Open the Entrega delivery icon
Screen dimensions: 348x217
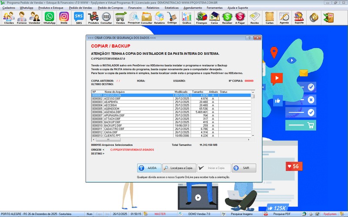(x=172, y=18)
